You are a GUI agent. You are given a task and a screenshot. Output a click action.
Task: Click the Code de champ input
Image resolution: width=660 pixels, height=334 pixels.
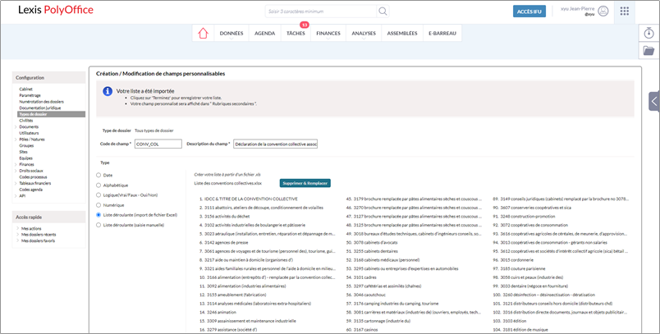158,144
